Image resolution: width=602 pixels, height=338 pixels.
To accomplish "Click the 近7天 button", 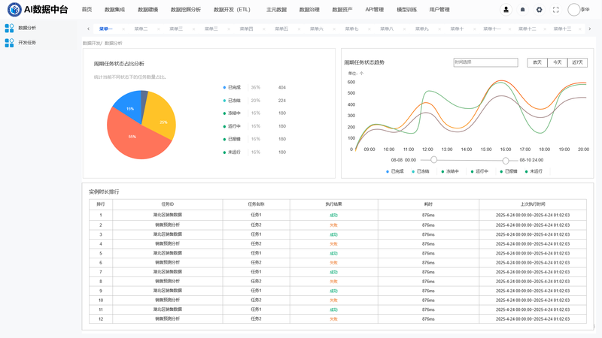I will 577,62.
